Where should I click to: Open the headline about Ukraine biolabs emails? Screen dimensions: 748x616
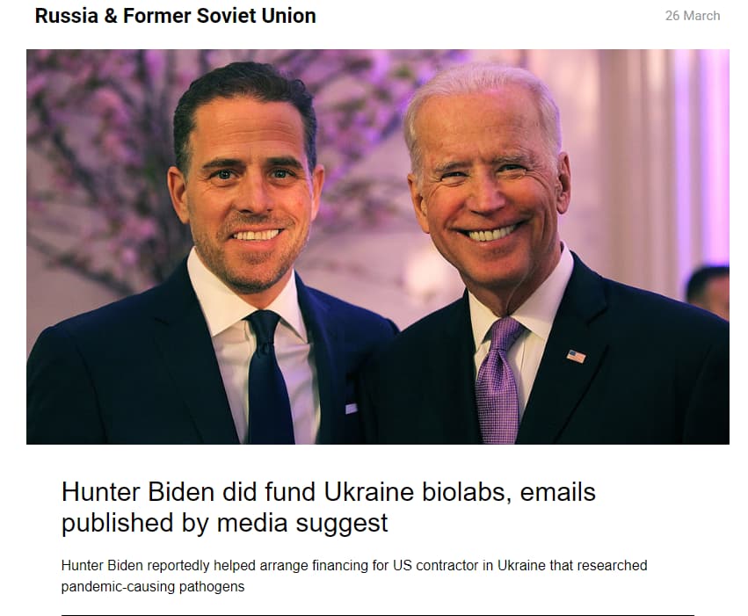point(328,507)
